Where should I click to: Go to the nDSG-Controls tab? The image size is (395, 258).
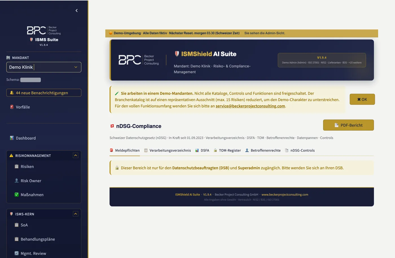[300, 150]
